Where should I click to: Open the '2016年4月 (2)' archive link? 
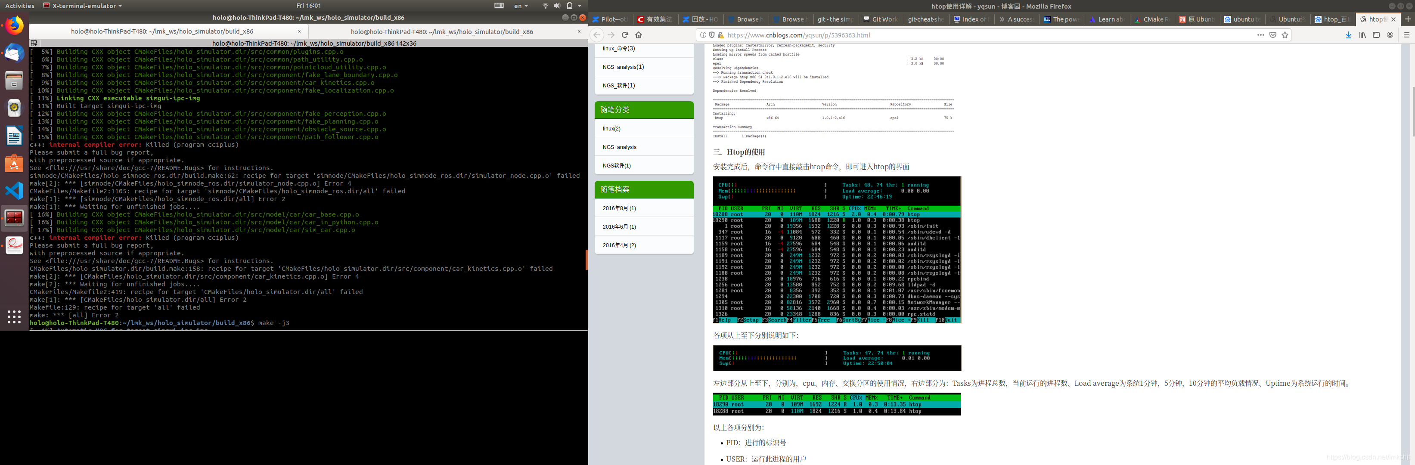pyautogui.click(x=619, y=245)
